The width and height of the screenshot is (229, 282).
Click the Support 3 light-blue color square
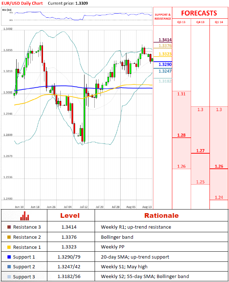pyautogui.click(x=9, y=277)
